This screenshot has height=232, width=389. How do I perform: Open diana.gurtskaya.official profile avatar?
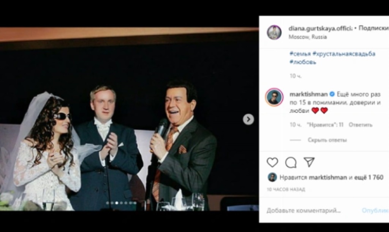274,32
